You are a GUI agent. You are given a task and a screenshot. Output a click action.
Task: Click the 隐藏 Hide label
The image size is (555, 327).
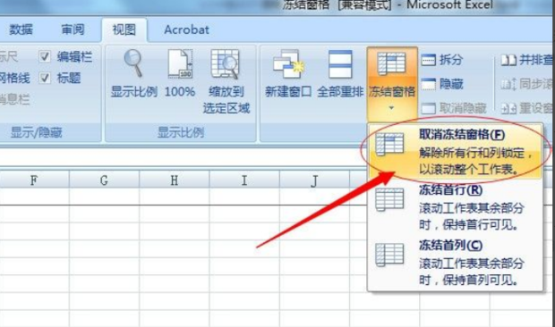(x=451, y=84)
